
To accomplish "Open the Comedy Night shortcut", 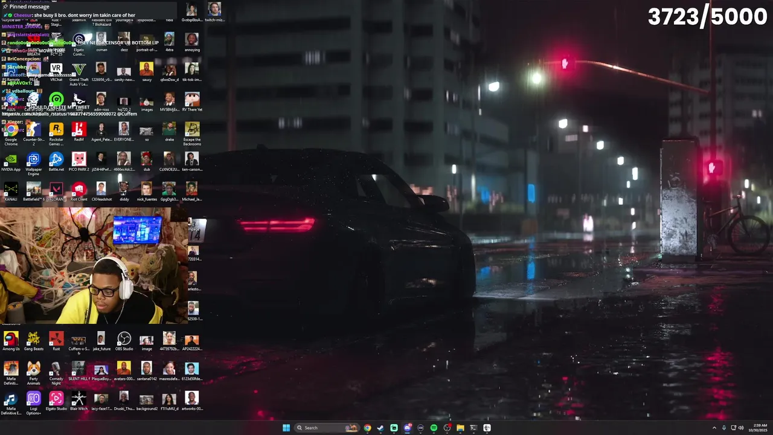I will coord(56,373).
